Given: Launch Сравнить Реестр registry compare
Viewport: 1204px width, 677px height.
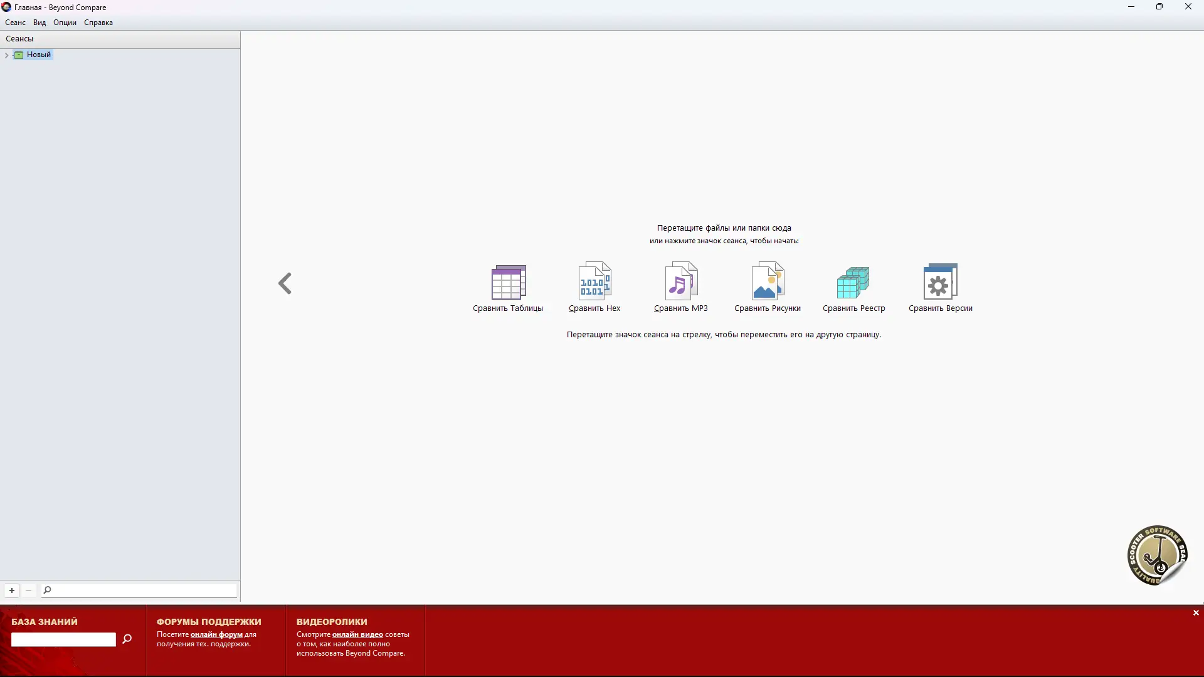Looking at the screenshot, I should pyautogui.click(x=853, y=283).
